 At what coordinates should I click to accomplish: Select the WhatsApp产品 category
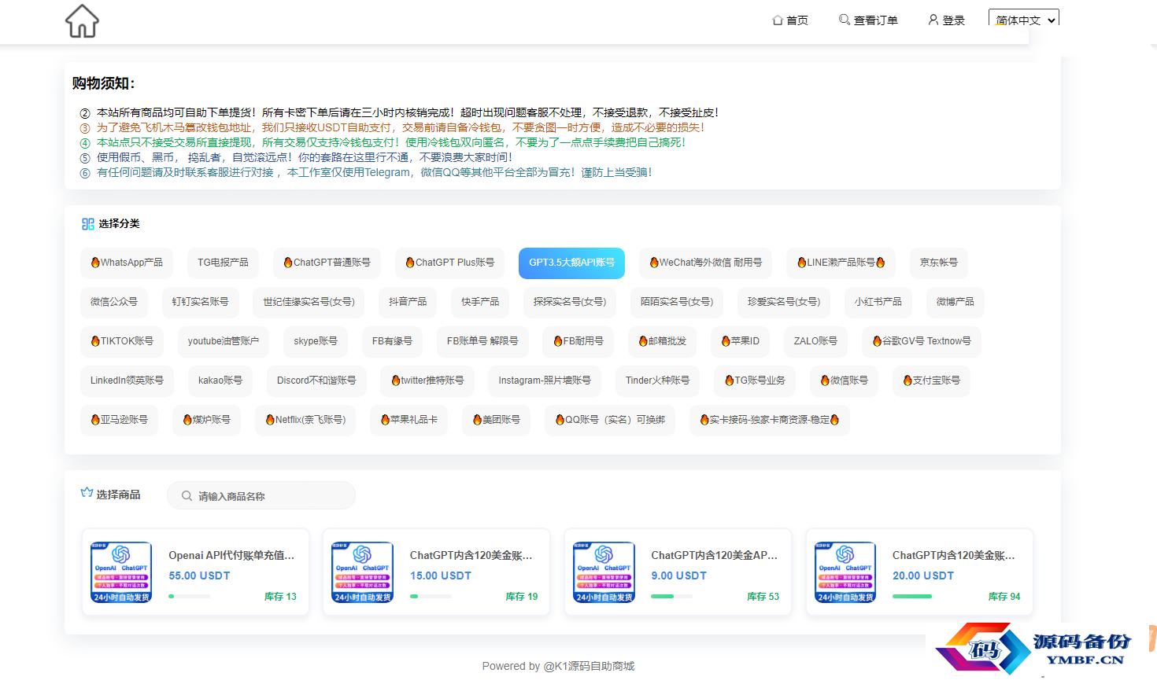(x=127, y=263)
